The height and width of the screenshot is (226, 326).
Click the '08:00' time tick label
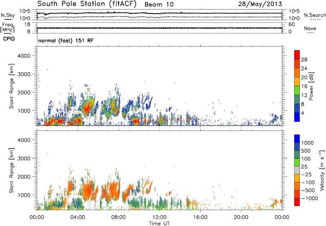point(119,217)
